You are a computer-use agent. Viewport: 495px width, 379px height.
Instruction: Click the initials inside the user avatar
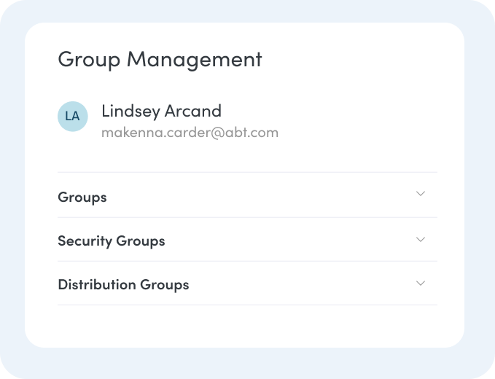click(x=72, y=117)
